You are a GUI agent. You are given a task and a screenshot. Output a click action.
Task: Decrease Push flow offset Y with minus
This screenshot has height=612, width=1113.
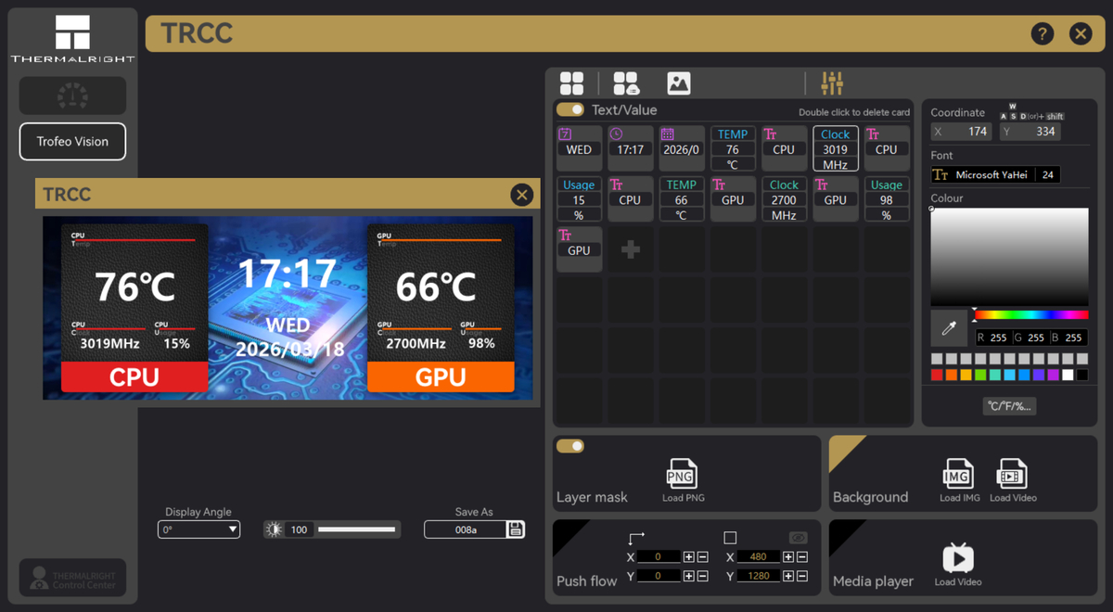pos(702,577)
